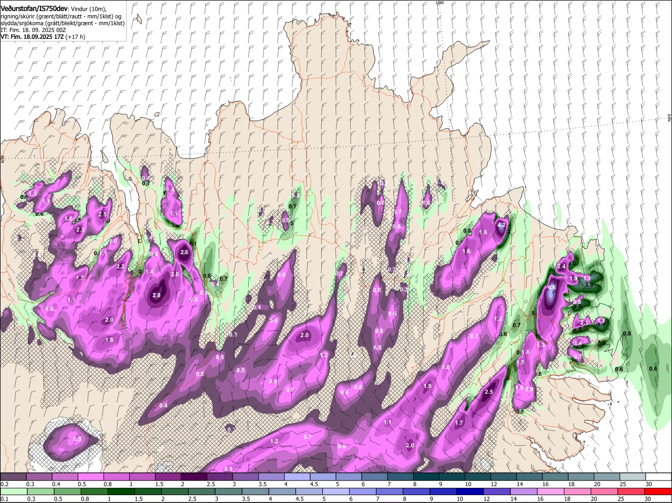Click the 4.6 precipitation value on the map
Image resolution: width=672 pixels, height=503 pixels.
(x=552, y=288)
